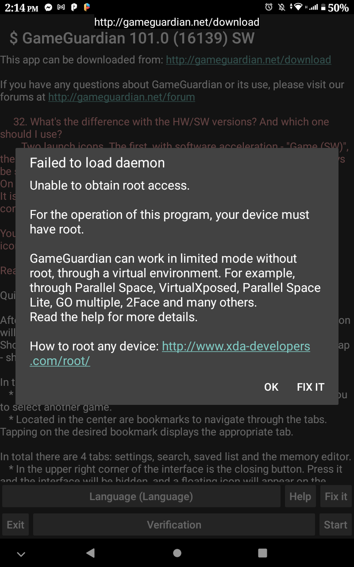Tap the Parallel Space notification icon
354x567 pixels.
(87, 8)
